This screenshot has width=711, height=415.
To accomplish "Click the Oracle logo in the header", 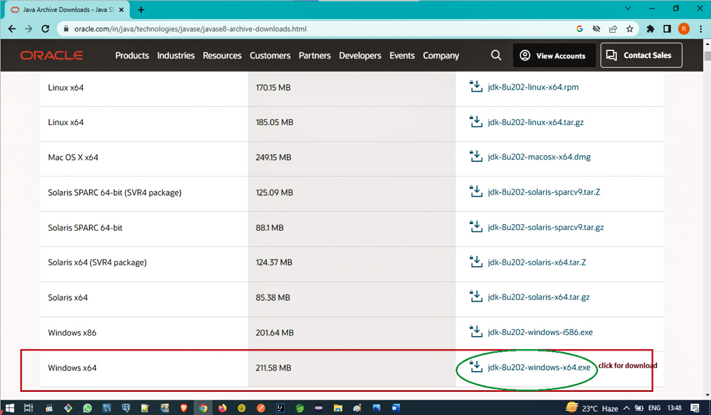I will coord(52,55).
